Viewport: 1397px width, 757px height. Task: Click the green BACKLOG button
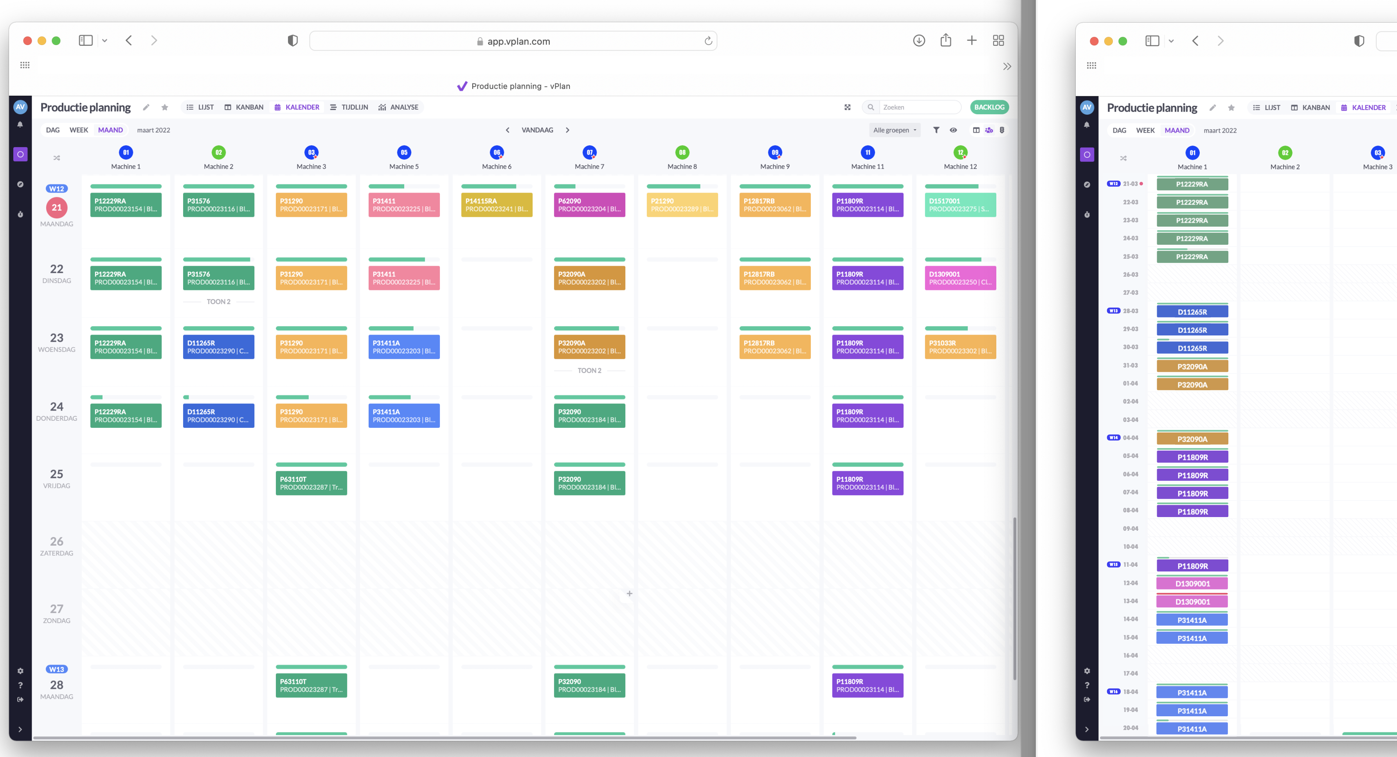click(x=989, y=107)
